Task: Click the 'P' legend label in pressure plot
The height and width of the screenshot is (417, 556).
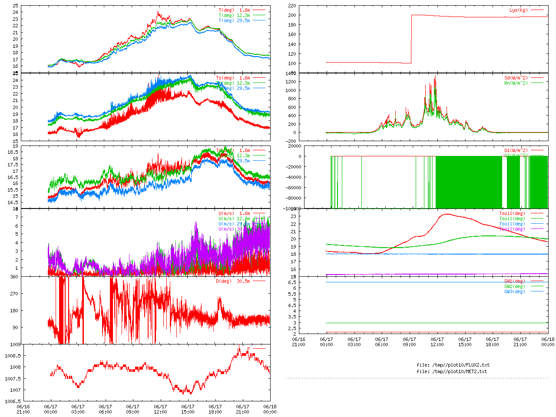Action: point(248,349)
